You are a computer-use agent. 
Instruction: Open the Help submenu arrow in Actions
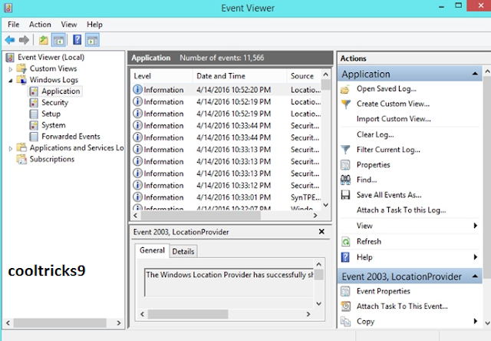point(476,257)
